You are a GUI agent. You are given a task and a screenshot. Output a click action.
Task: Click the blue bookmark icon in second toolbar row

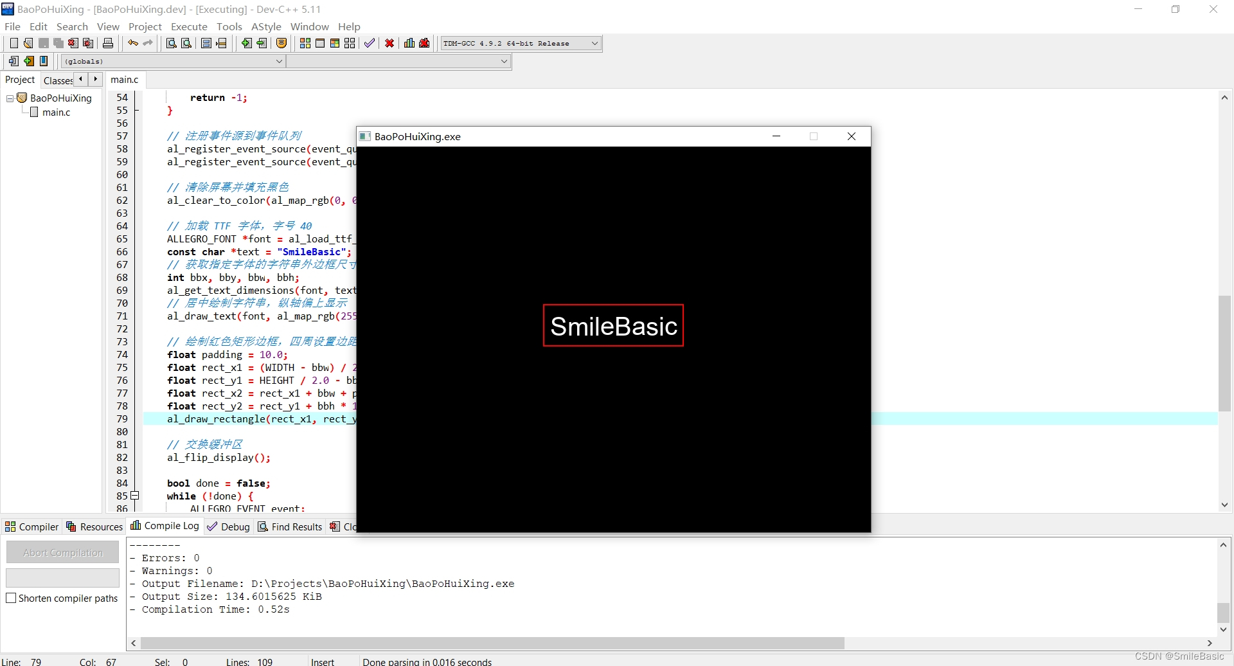tap(44, 61)
